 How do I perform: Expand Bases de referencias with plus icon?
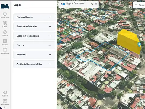[50, 26]
